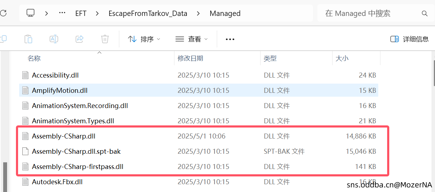
Task: Select the Managed breadcrumb segment
Action: click(x=225, y=13)
